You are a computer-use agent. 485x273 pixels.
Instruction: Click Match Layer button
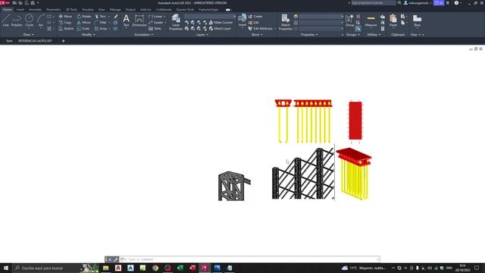pos(220,29)
